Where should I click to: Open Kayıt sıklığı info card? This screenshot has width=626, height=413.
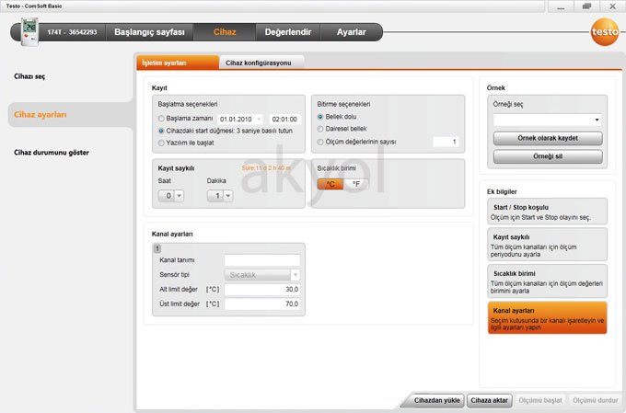548,245
